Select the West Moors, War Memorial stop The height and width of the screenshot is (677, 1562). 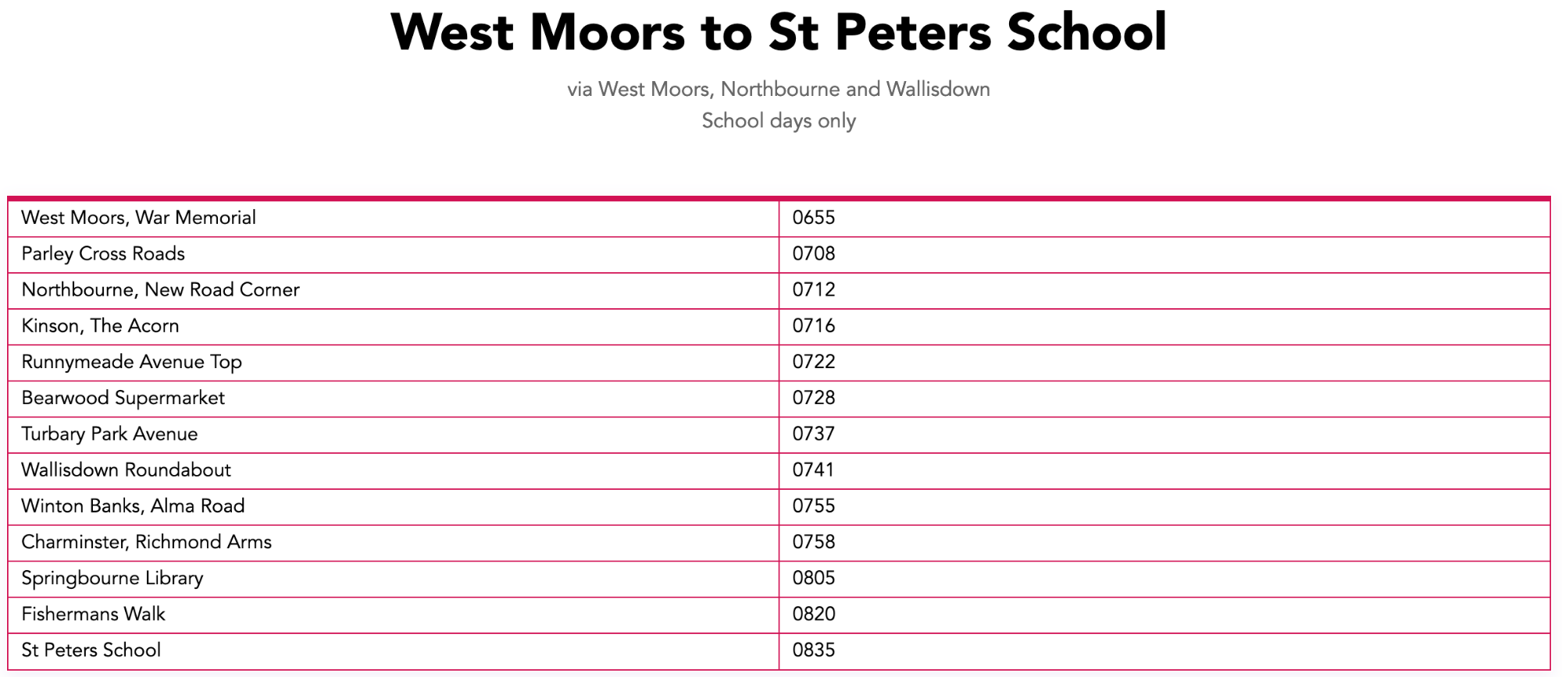[x=138, y=218]
